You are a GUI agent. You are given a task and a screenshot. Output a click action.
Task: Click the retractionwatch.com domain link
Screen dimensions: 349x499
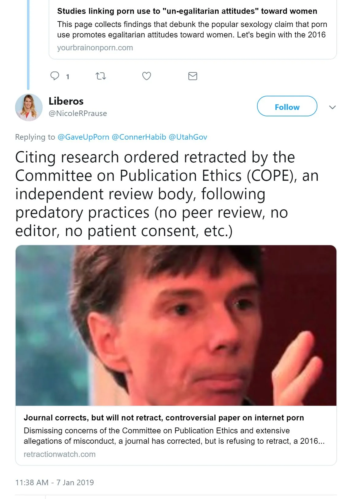59,454
